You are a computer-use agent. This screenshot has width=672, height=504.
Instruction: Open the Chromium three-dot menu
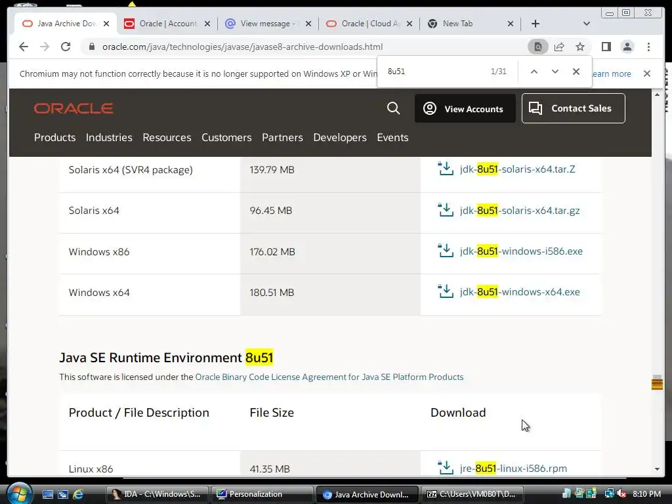click(648, 47)
